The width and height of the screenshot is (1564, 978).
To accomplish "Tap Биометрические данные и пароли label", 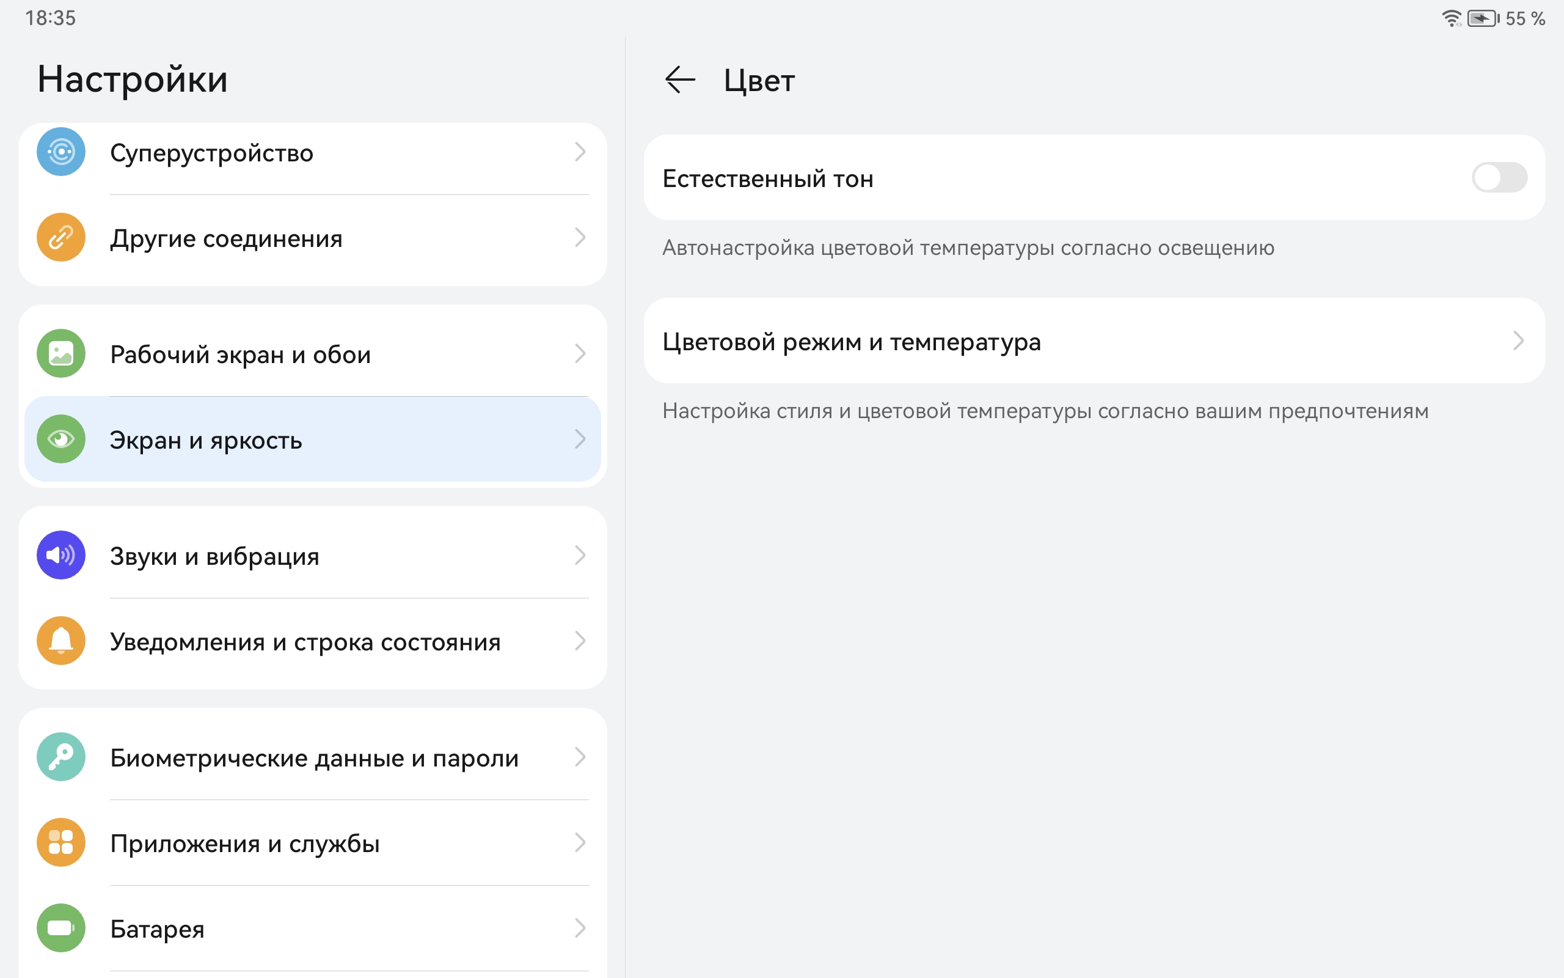I will click(x=314, y=759).
